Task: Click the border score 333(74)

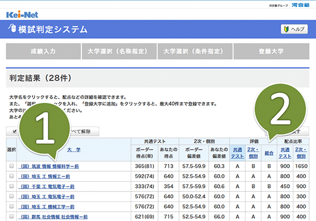Action: point(145,186)
